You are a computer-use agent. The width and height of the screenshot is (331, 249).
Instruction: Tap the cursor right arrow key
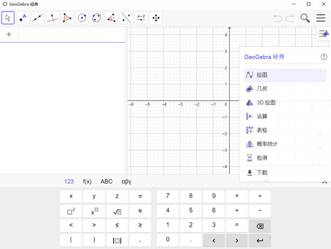[x=237, y=241]
